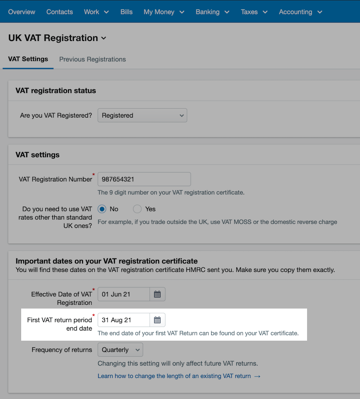
Task: Open the calendar picker for Effective Date
Action: (157, 294)
